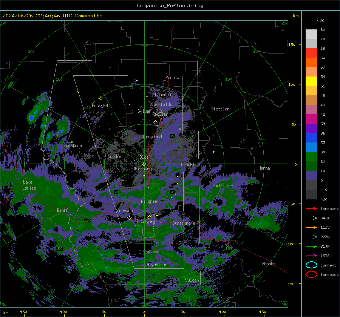
Task: Click the Airdrie city label
Action: [149, 201]
